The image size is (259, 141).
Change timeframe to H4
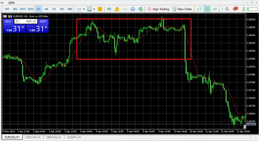point(46,9)
